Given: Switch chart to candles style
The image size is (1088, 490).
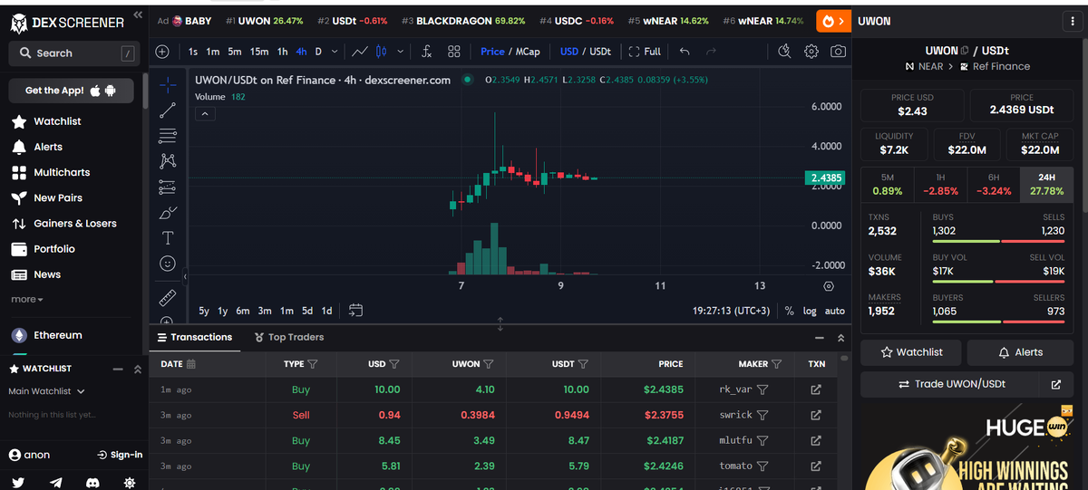Looking at the screenshot, I should click(381, 52).
